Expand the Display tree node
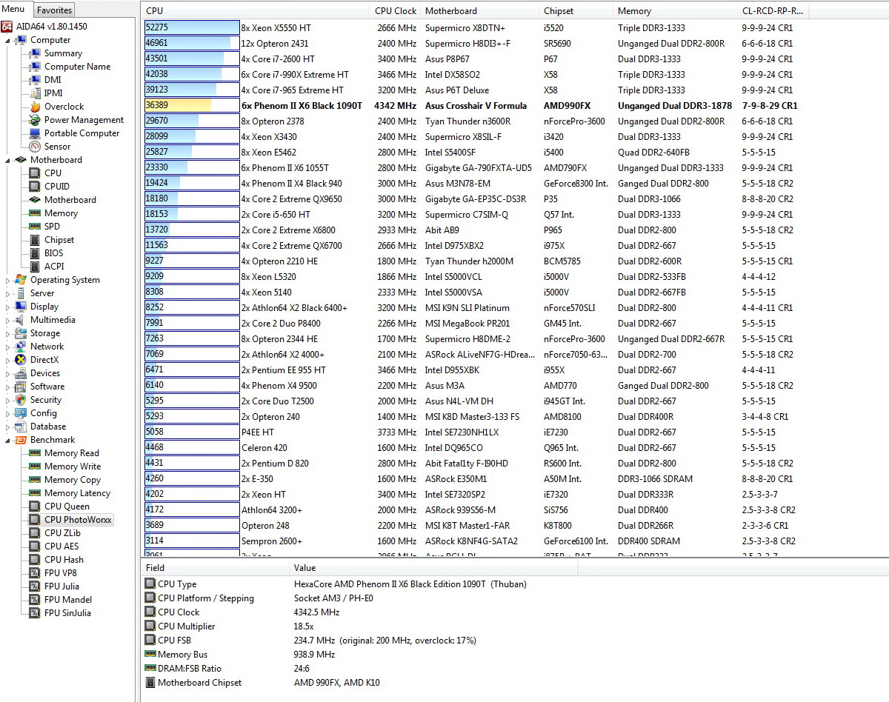This screenshot has height=702, width=889. [x=8, y=307]
